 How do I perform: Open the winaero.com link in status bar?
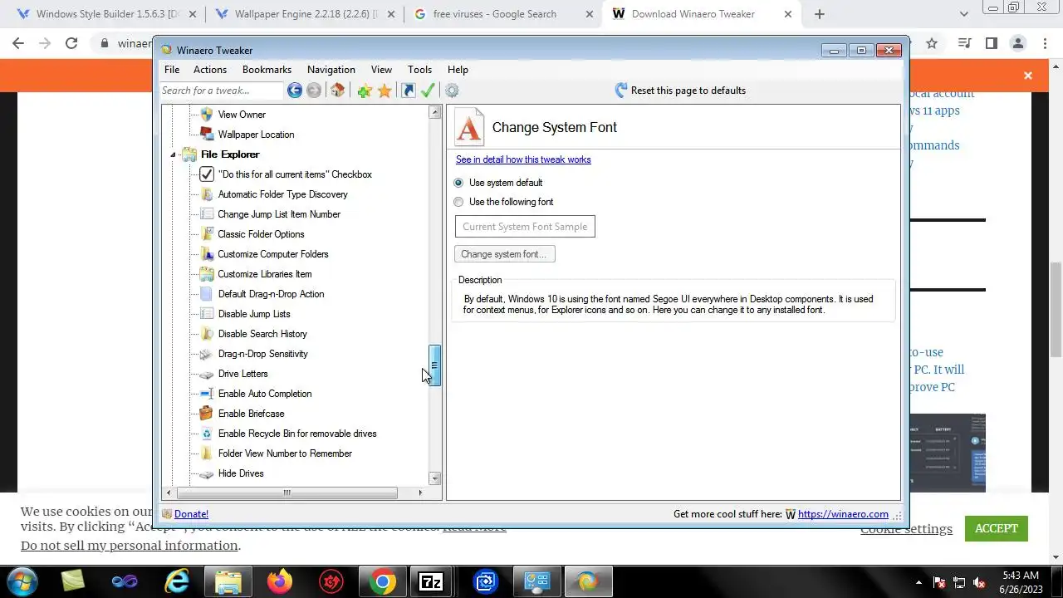point(843,514)
